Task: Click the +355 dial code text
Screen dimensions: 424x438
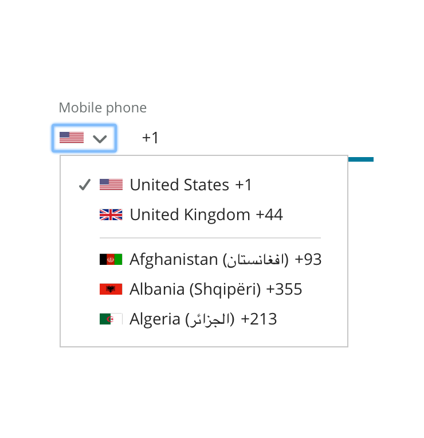Action: point(284,289)
